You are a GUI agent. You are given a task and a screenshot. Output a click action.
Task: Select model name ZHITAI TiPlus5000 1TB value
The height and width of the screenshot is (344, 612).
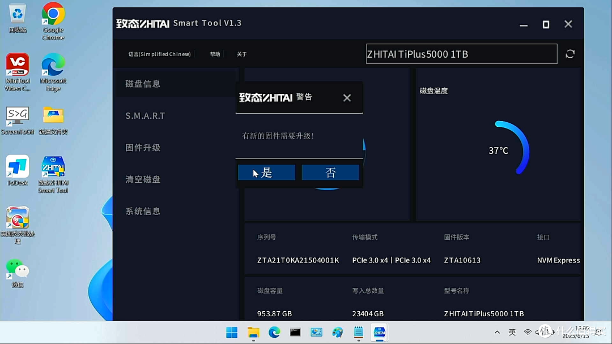click(x=483, y=313)
